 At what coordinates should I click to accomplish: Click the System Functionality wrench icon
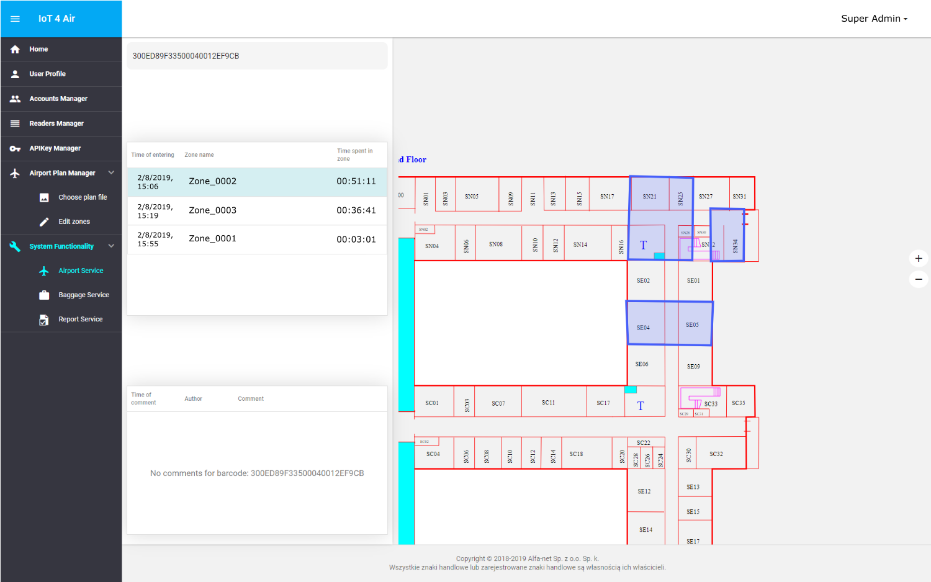tap(15, 246)
